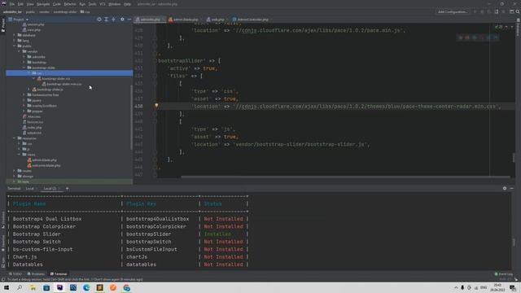Click the Search Everywhere magnifier icon

518,11
